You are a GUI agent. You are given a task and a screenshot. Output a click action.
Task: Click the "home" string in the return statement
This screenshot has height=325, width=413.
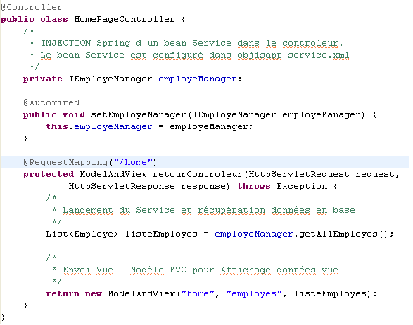[x=198, y=293]
